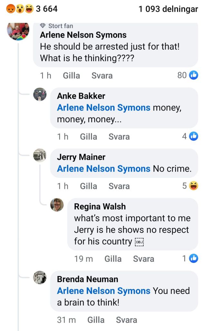Viewport: 205px width, 331px height.
Task: Click the like icon on Anke Bakker's reply
Action: 193,136
